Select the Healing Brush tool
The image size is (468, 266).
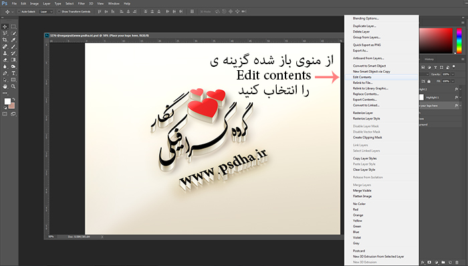(5, 47)
